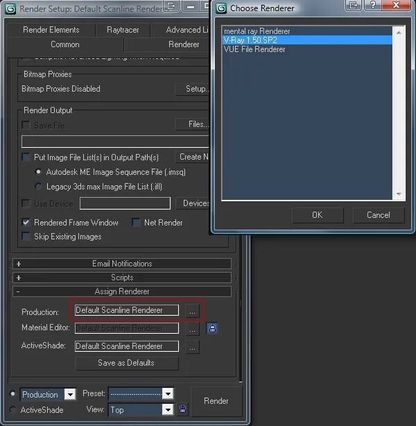This screenshot has height=426, width=416.
Task: Click the ActiveShade renderer browse (...) button
Action: (192, 346)
